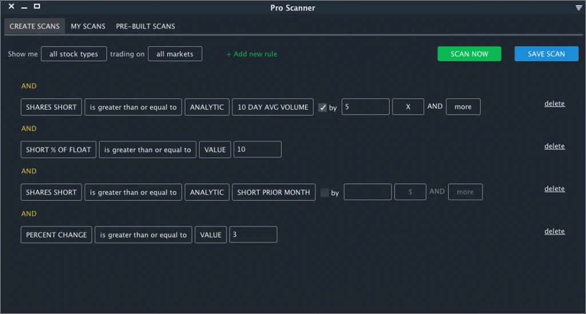Open the MY SCANS tab
This screenshot has height=314, width=586.
[88, 26]
